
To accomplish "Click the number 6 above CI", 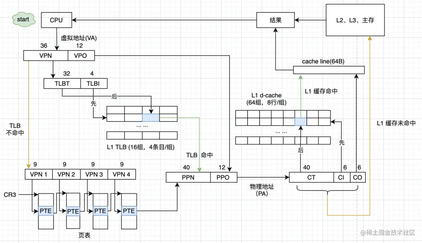I will [x=345, y=167].
